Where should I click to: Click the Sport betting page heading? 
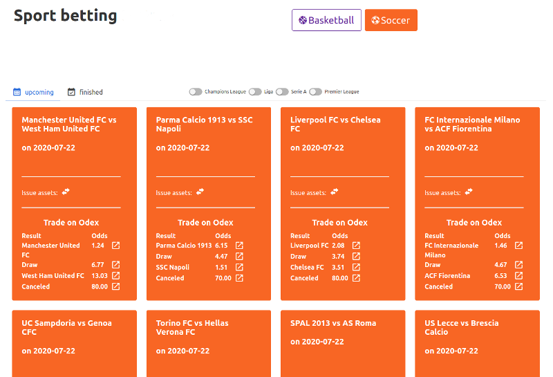(65, 16)
